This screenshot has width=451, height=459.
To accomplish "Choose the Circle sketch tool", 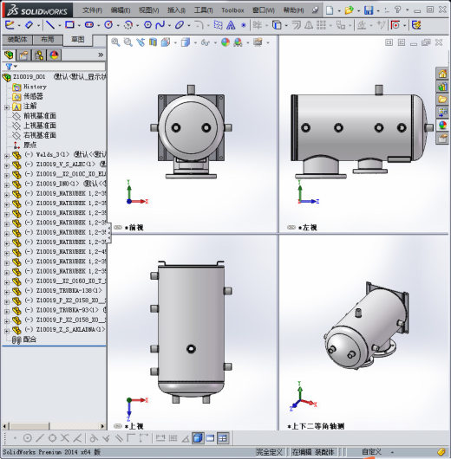I will [x=108, y=25].
